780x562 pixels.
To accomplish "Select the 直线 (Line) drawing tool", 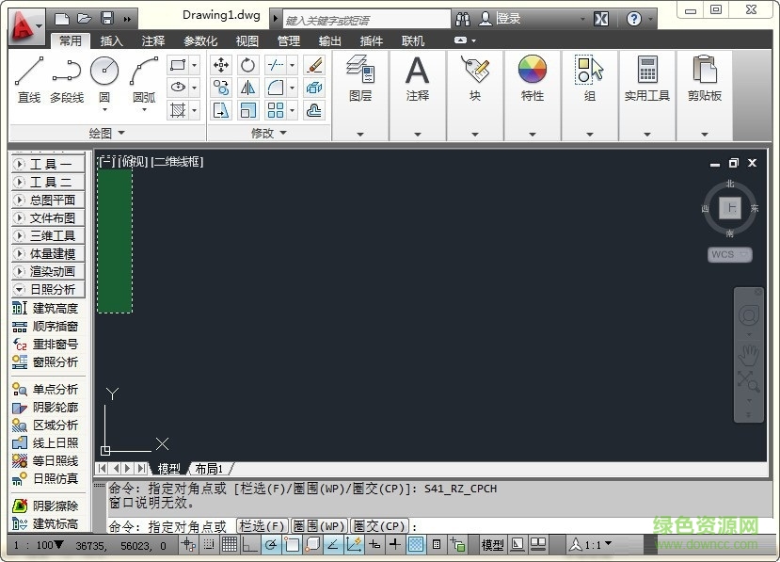I will point(29,78).
